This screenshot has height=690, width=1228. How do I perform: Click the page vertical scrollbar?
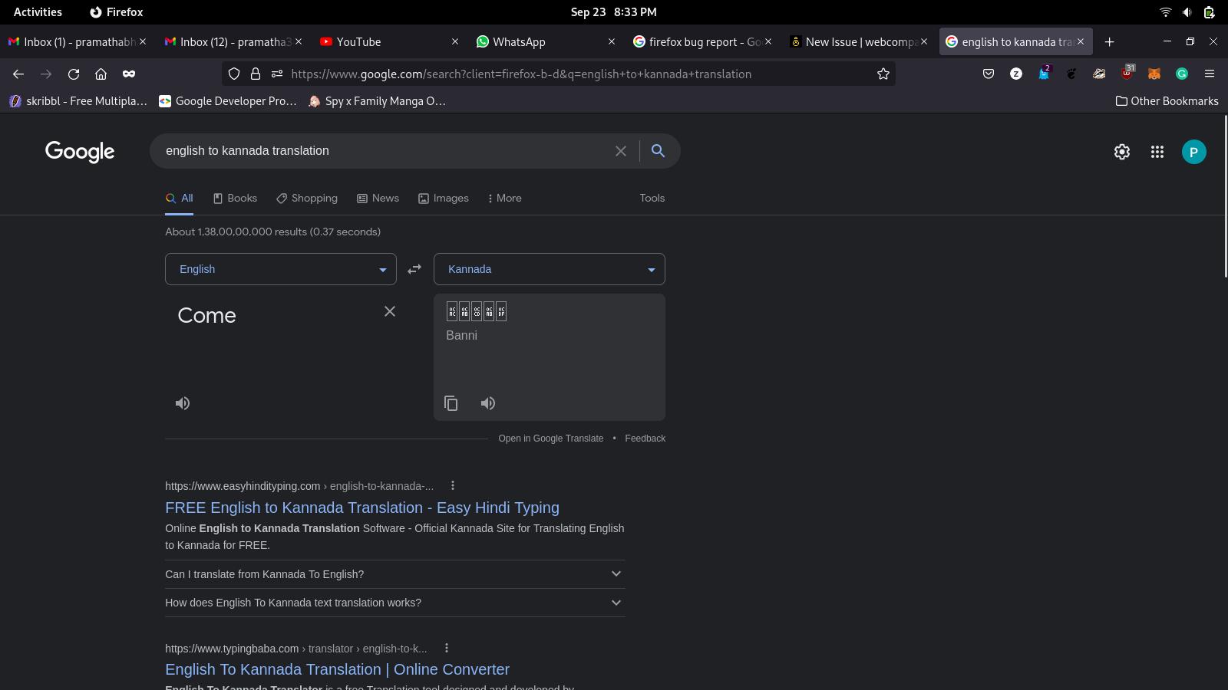[1225, 196]
